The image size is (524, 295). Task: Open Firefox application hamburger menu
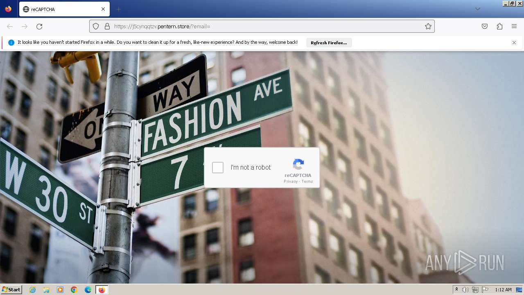(x=514, y=26)
